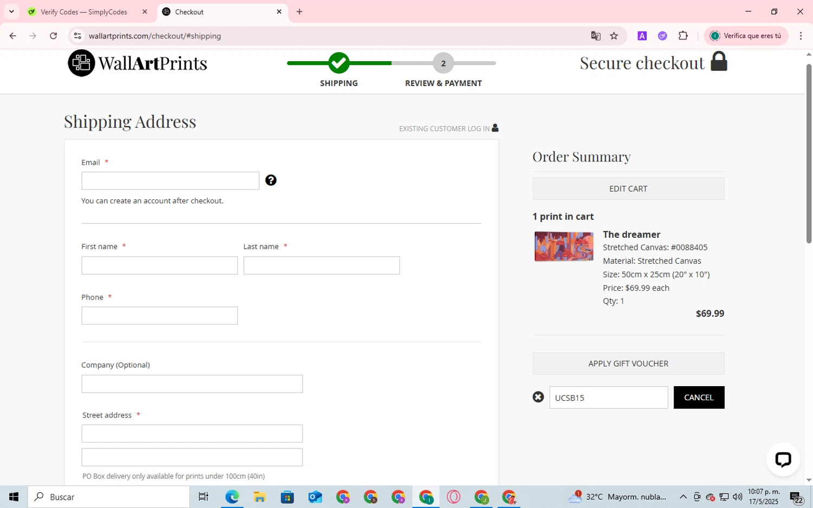
Task: Click the existing customer user icon
Action: tap(495, 128)
